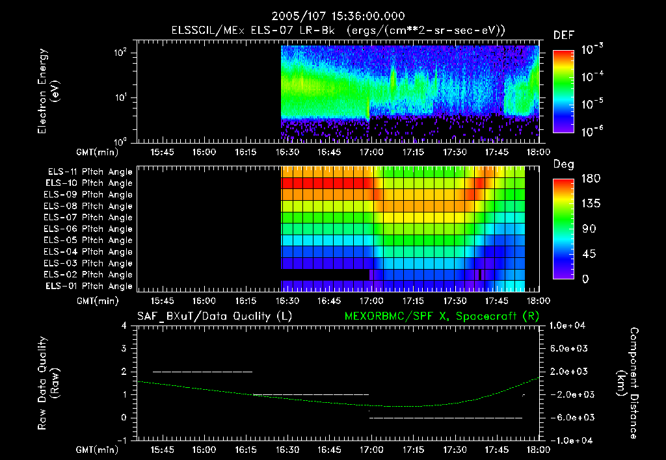The image size is (666, 460).
Task: Select the ELS-11 Pitch Angle label
Action: pyautogui.click(x=90, y=172)
